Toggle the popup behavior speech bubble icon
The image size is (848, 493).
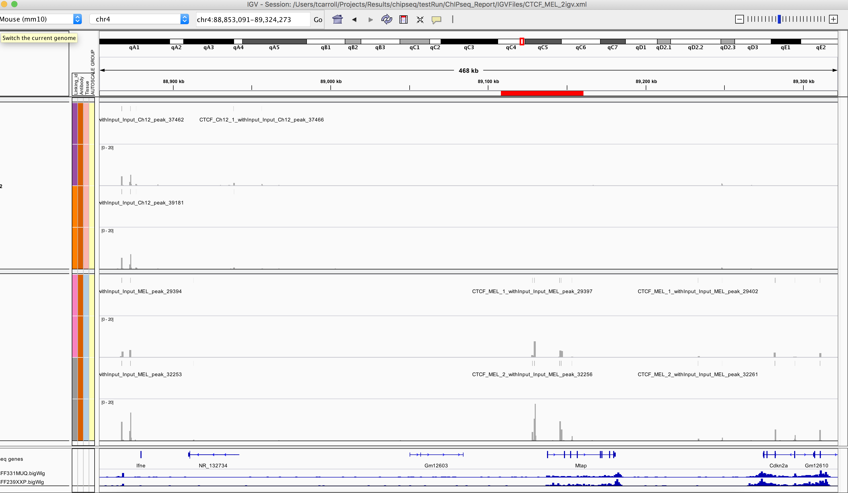coord(436,20)
